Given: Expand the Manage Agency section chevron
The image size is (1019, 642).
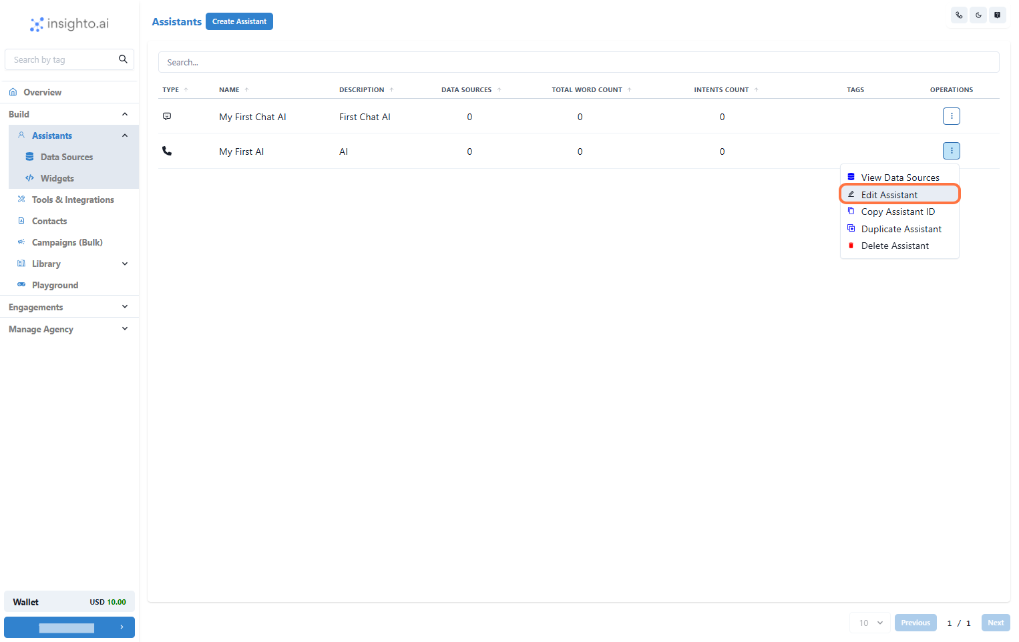Looking at the screenshot, I should tap(125, 328).
